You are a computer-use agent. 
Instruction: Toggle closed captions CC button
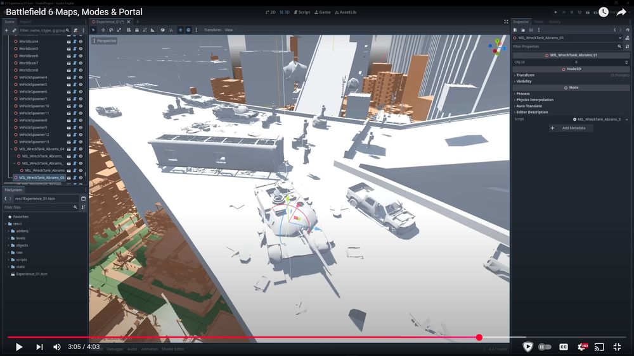click(x=563, y=347)
